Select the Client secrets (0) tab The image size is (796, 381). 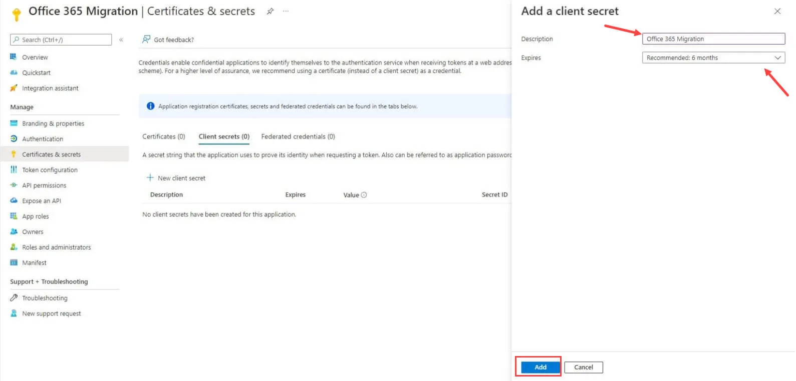pyautogui.click(x=224, y=136)
